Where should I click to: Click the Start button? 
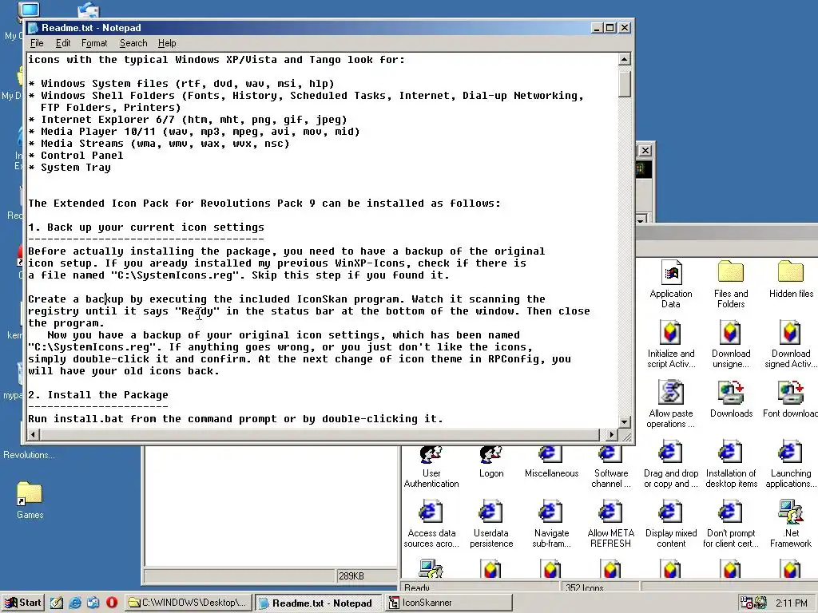pos(22,603)
